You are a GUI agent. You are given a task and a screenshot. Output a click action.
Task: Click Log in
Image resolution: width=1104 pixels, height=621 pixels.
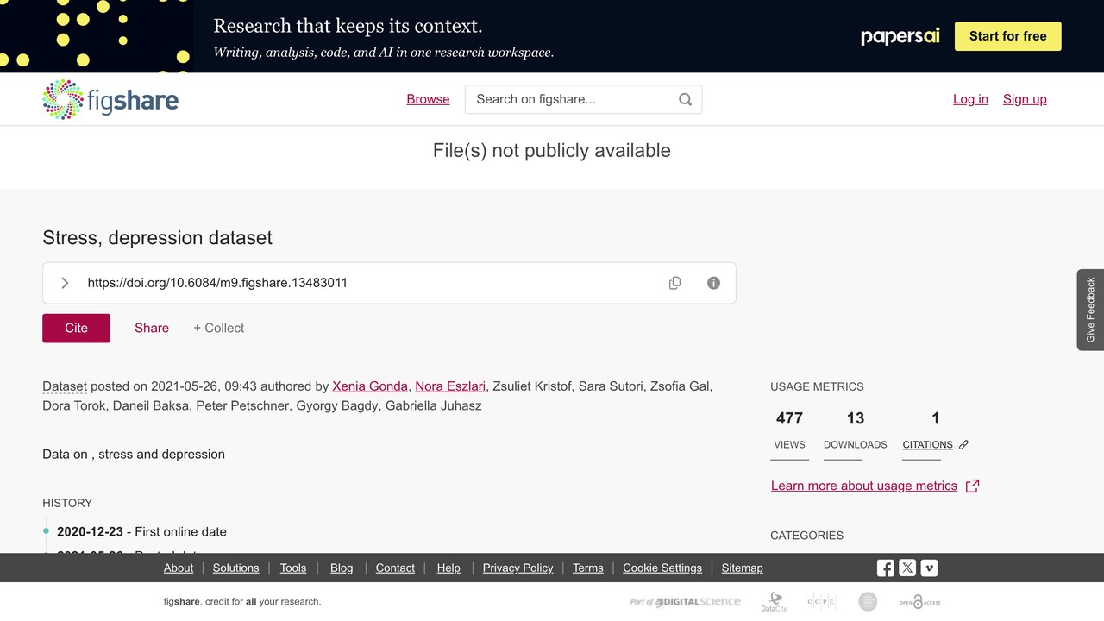click(x=970, y=99)
